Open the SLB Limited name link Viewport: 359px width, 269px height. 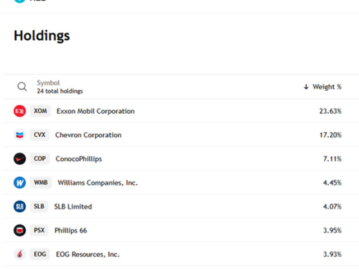73,206
